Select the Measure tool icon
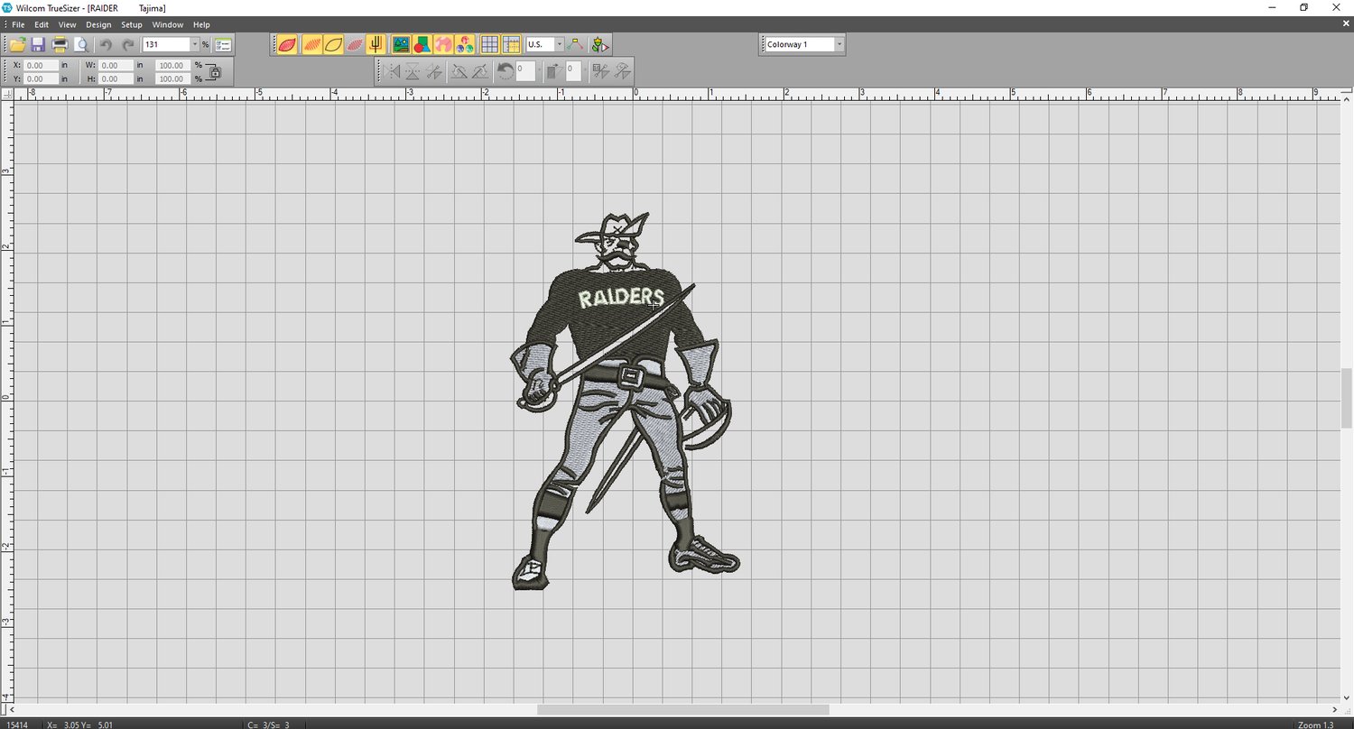Screen dimensions: 1354x729 click(x=575, y=44)
